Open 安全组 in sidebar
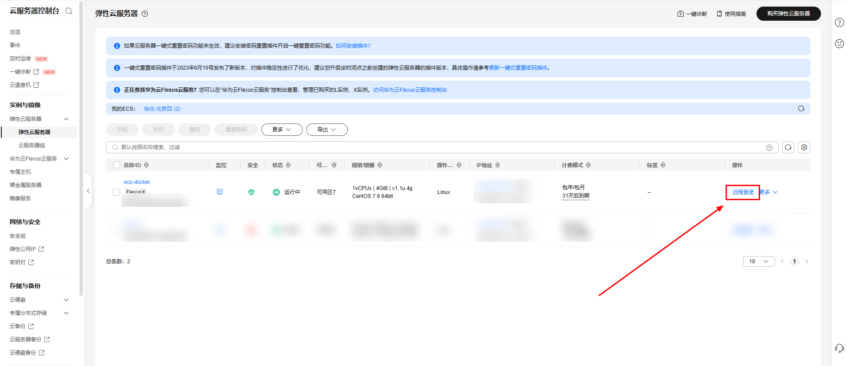The height and width of the screenshot is (366, 847). 18,236
